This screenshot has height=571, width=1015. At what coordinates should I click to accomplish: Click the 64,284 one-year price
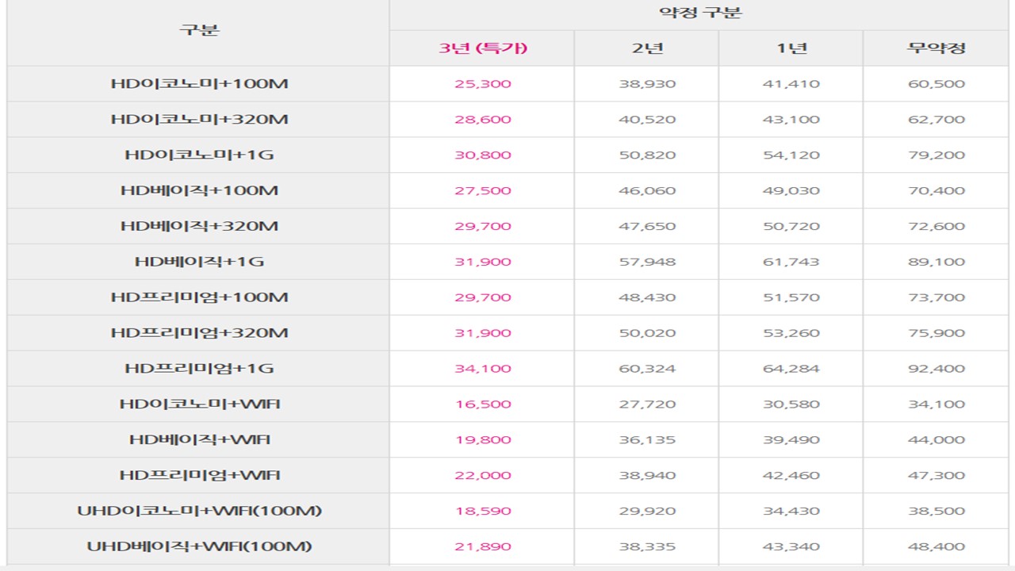(x=791, y=369)
